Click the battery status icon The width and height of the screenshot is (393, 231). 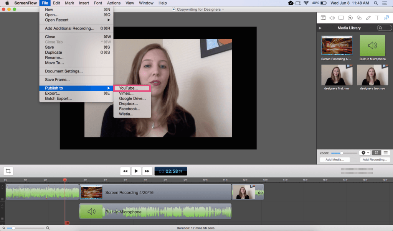pos(324,3)
